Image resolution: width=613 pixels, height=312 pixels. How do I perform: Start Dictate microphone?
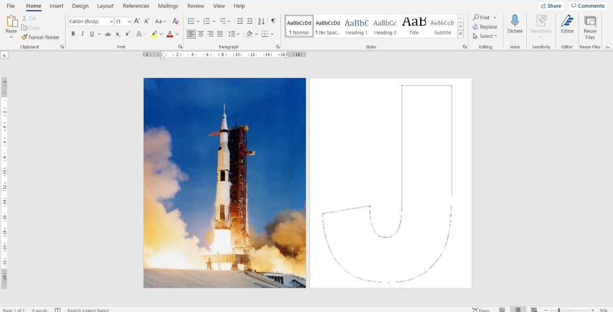click(515, 24)
